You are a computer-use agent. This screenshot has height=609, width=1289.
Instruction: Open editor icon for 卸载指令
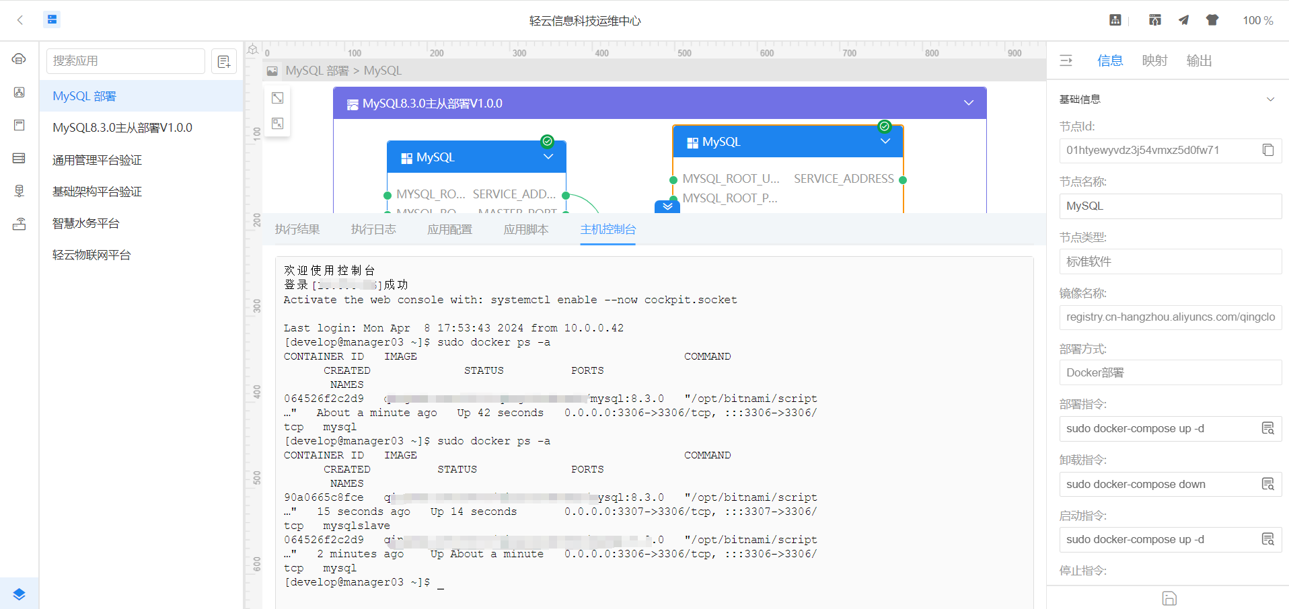pos(1268,484)
